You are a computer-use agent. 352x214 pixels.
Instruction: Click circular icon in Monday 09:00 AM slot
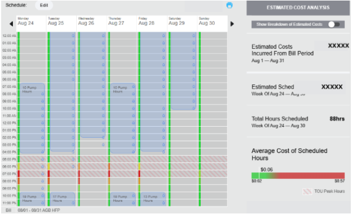coord(43,101)
